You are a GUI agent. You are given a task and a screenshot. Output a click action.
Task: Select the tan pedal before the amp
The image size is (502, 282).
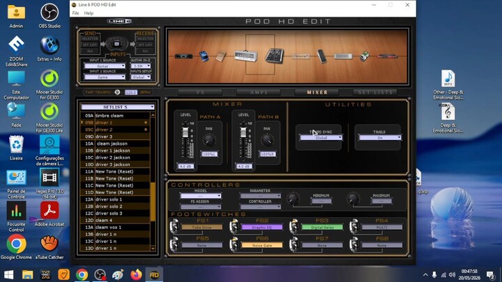221,56
